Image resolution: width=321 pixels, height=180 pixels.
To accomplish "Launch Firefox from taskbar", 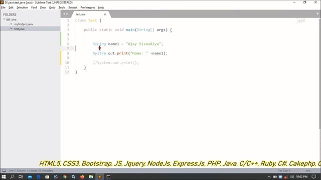I will click(82, 176).
